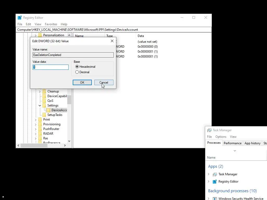Screen dimensions: 267x200
Task: Click the Print folder icon
Action: (x=40, y=119)
